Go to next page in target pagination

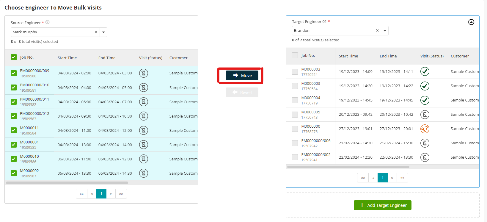click(392, 178)
